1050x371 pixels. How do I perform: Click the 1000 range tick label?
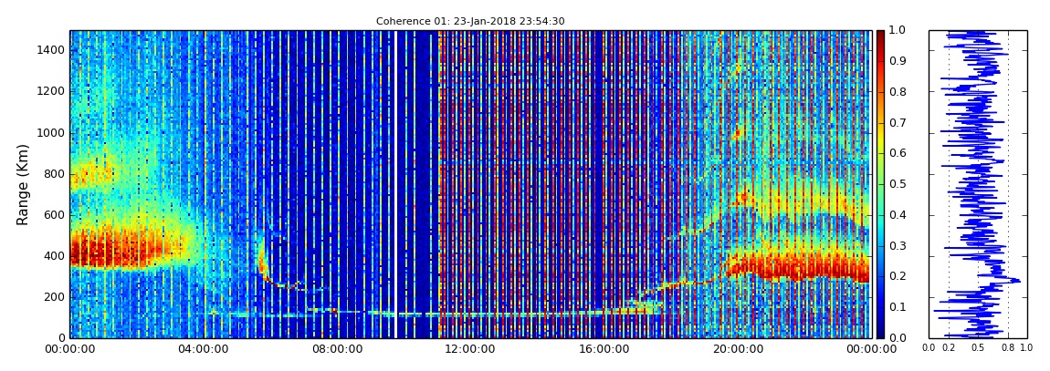(x=53, y=132)
